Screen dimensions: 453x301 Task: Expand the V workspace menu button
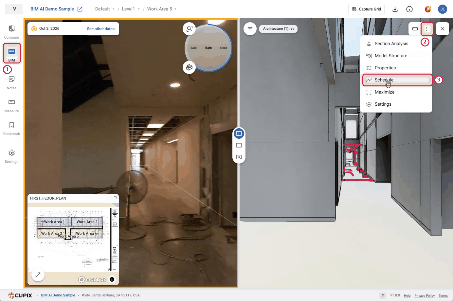(14, 9)
